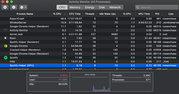
Task: Sort by Threads column header
Action: [89, 14]
